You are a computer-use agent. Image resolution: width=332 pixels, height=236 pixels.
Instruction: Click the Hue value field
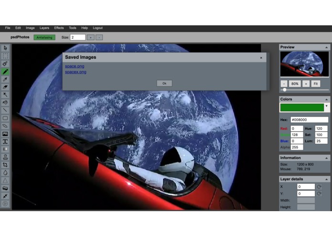321,129
